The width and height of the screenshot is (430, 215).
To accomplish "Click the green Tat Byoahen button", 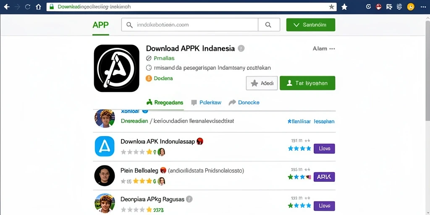I will (307, 83).
